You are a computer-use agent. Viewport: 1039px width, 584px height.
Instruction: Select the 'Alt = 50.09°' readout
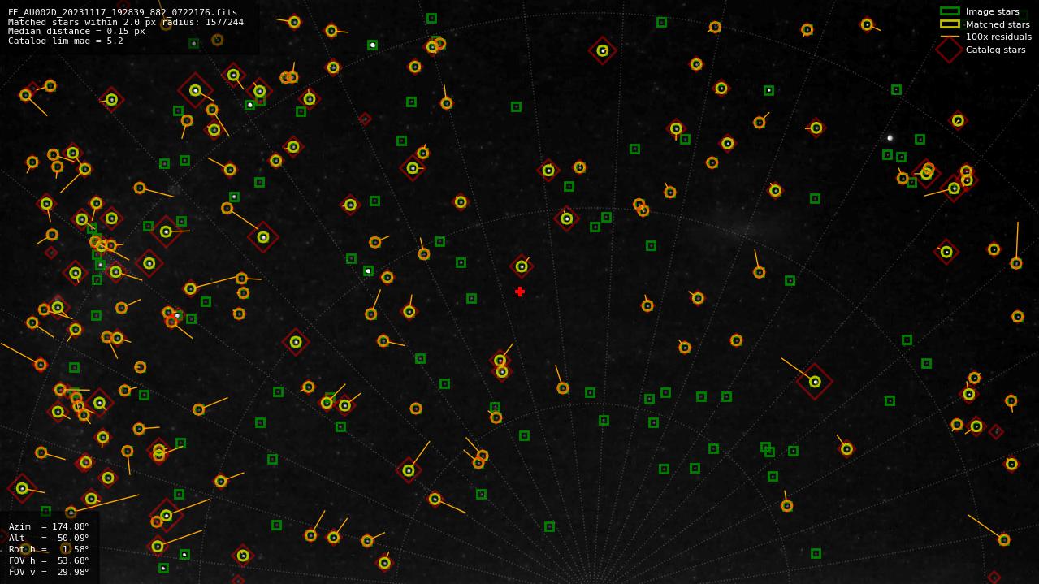49,538
